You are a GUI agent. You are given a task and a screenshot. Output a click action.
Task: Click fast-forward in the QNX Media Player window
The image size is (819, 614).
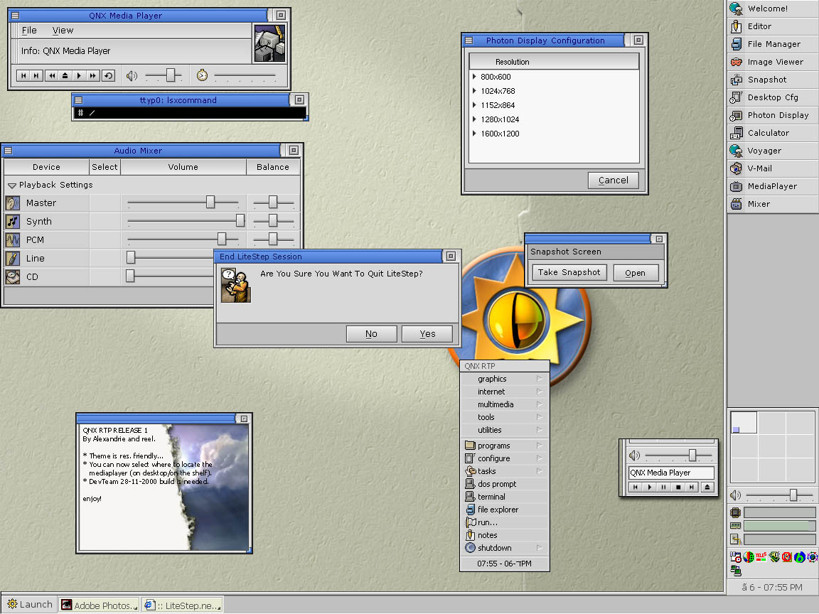point(93,76)
